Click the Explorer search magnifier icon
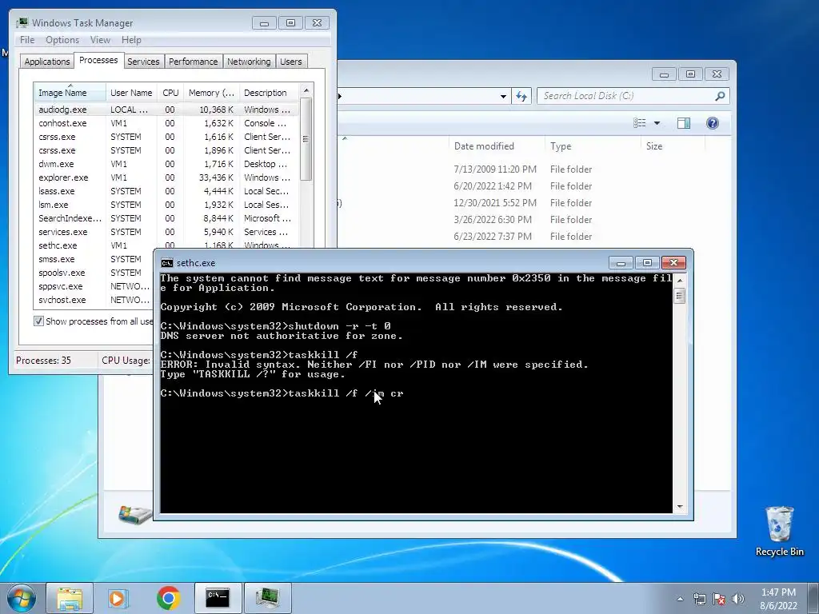This screenshot has height=614, width=819. point(720,96)
